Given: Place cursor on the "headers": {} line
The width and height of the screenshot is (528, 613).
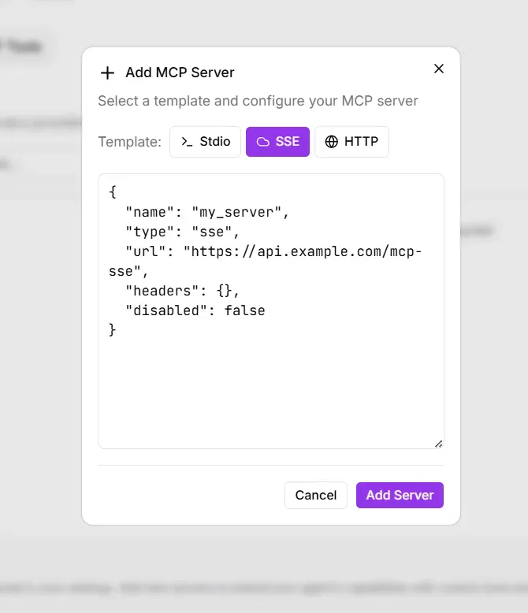Looking at the screenshot, I should [183, 291].
